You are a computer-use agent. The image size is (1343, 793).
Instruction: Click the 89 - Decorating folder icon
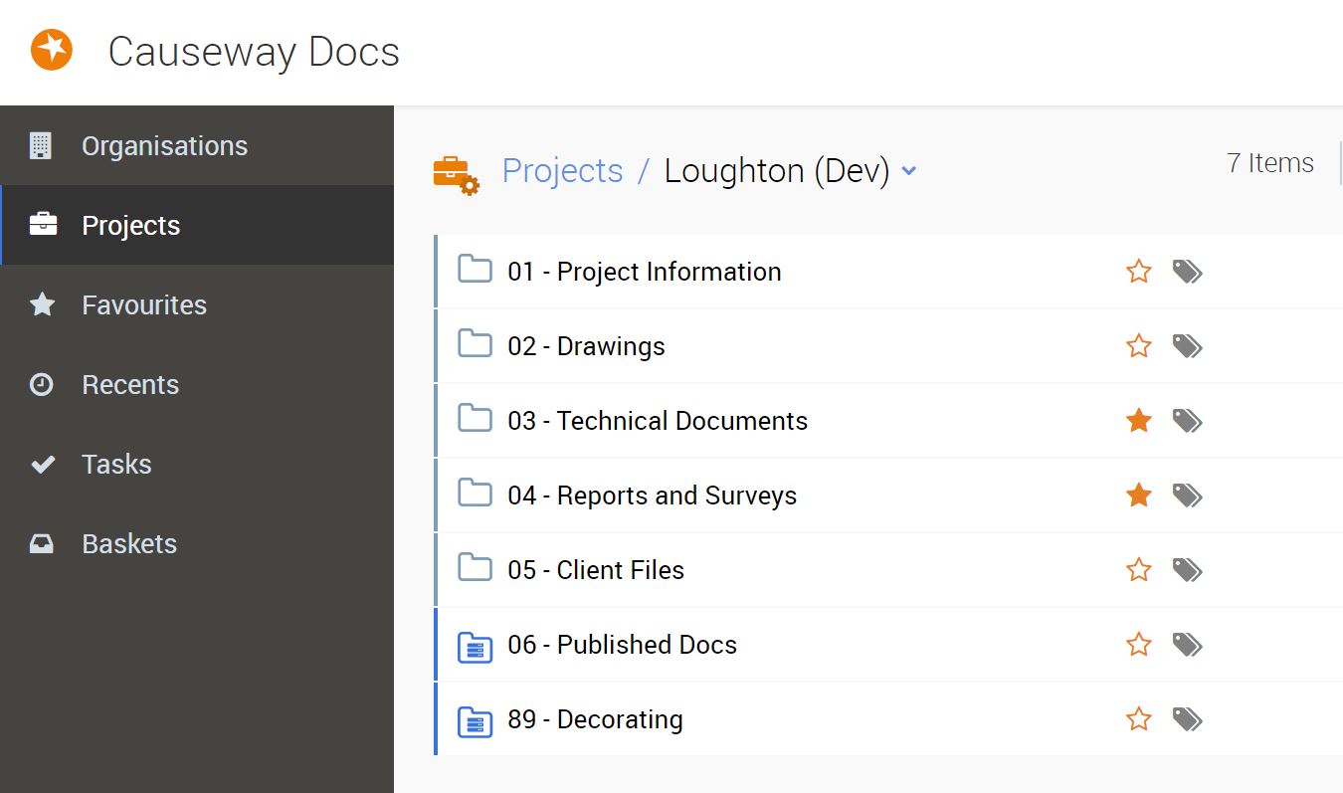pos(475,720)
